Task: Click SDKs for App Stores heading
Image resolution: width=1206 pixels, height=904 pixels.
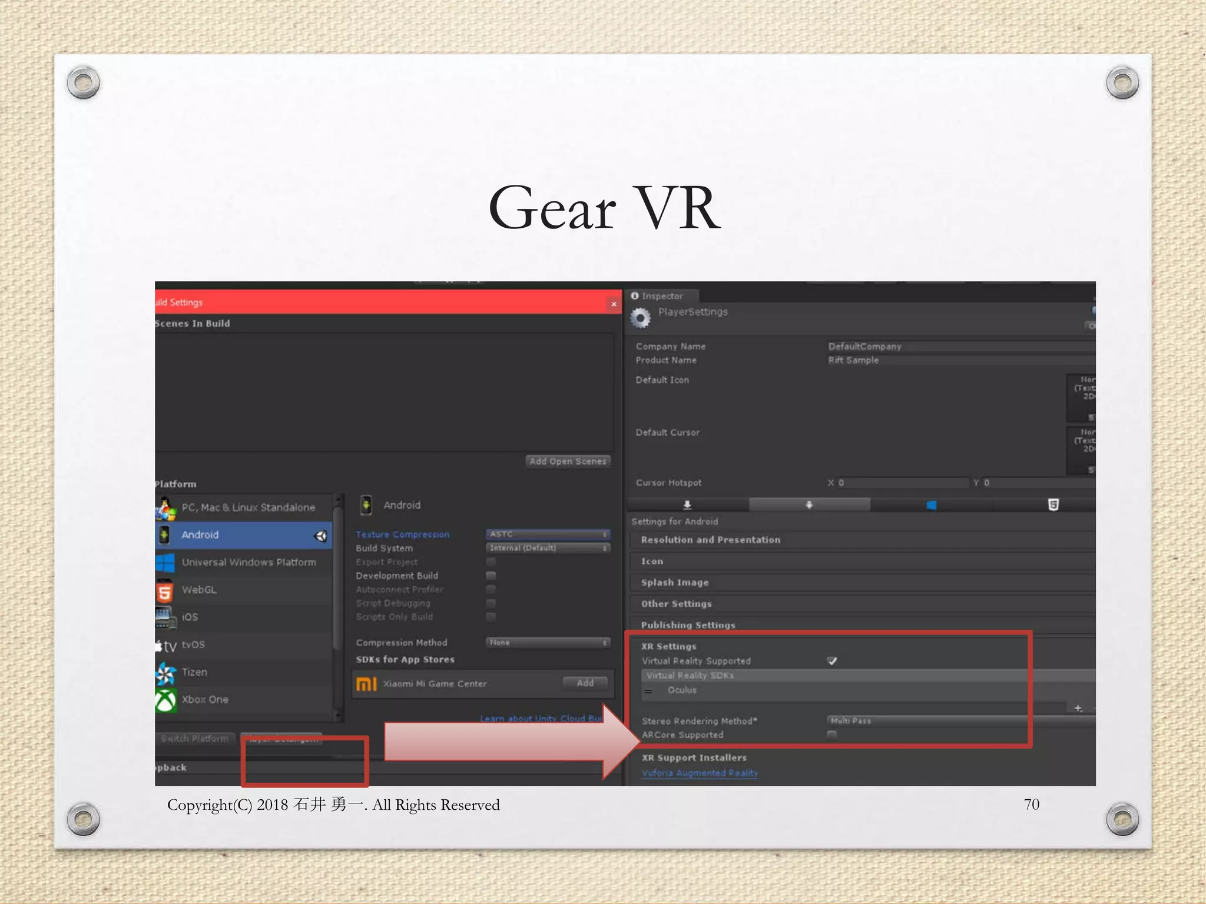Action: [405, 660]
